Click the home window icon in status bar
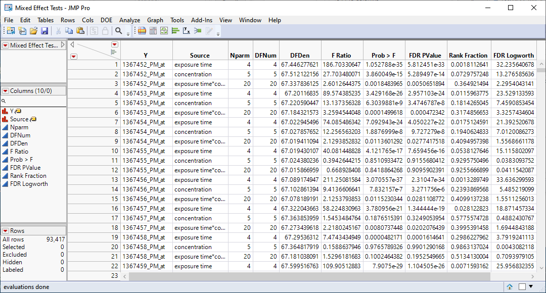 510,287
